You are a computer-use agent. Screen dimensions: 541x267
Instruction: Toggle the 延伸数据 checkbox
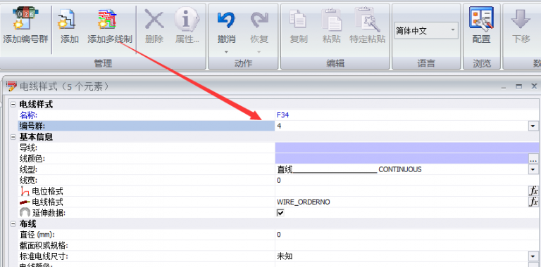click(280, 213)
